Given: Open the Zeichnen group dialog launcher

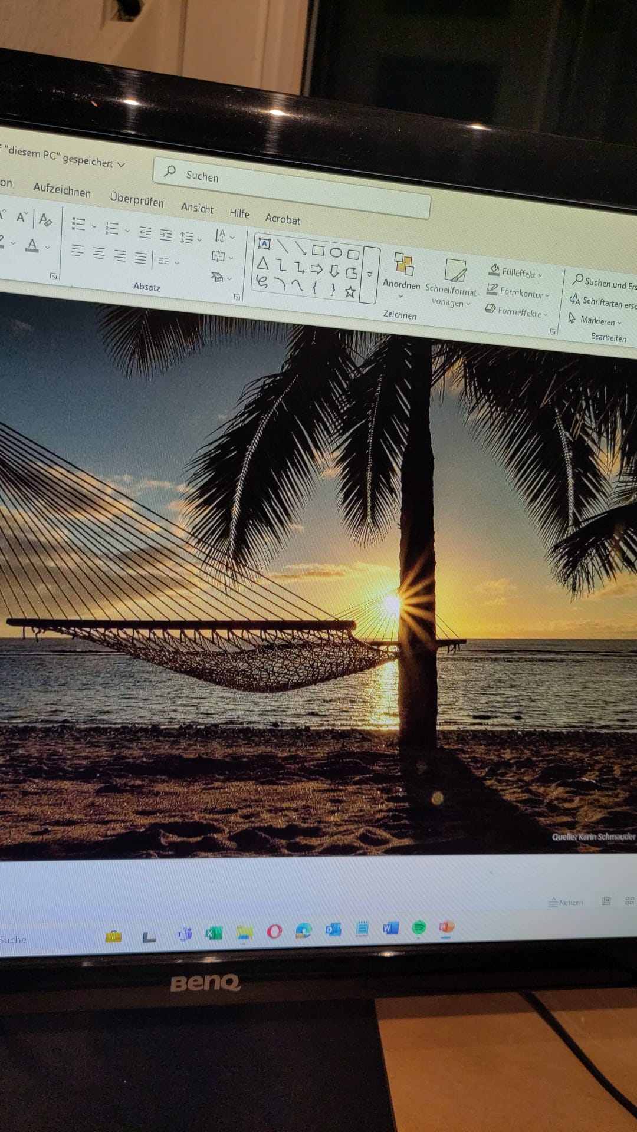Looking at the screenshot, I should click(x=553, y=332).
